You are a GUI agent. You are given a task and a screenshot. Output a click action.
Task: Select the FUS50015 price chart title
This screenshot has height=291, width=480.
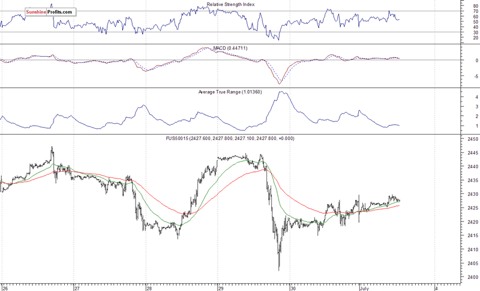231,138
